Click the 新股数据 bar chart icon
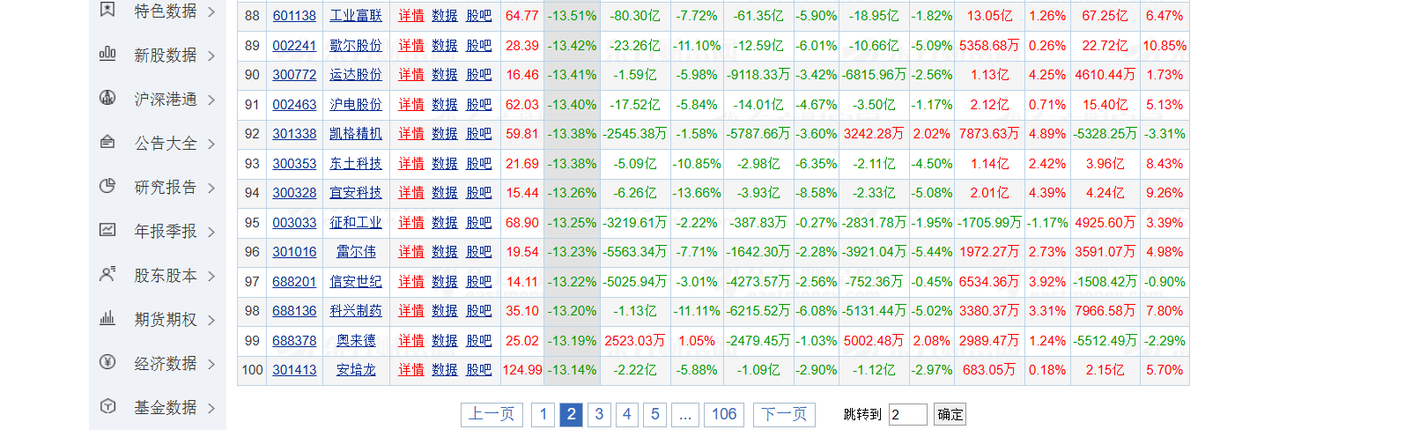 click(107, 54)
